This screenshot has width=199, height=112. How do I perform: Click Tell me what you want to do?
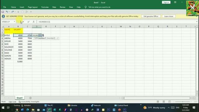pyautogui.click(x=99, y=7)
